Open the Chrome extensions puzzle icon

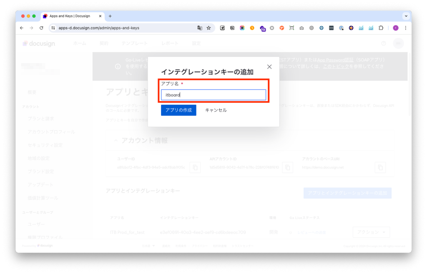point(381,28)
